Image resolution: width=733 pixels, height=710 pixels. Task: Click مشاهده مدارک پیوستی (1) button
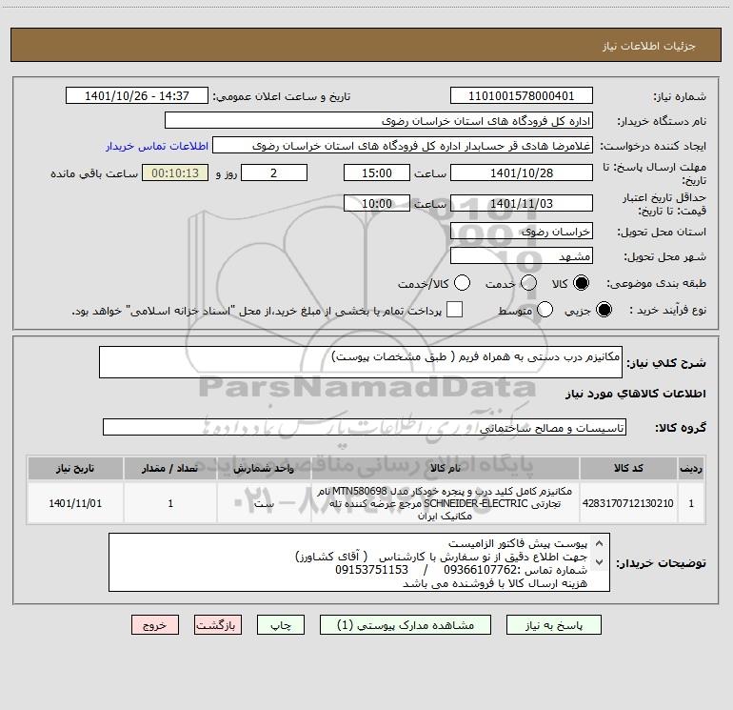click(x=406, y=625)
